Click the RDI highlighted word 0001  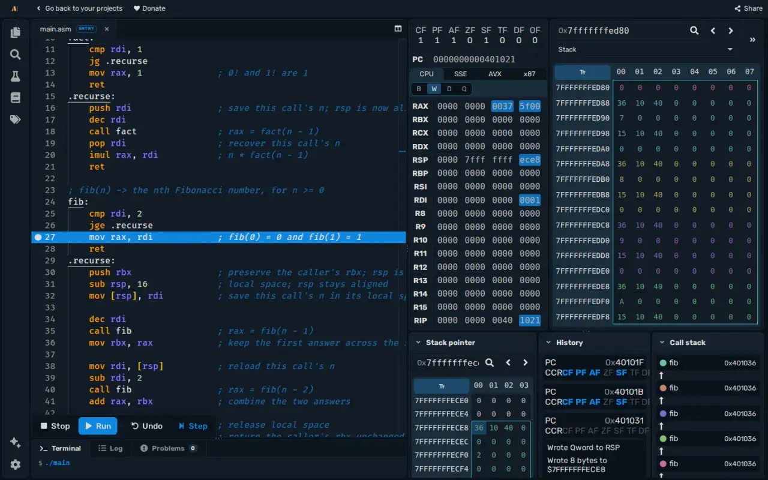click(x=530, y=200)
